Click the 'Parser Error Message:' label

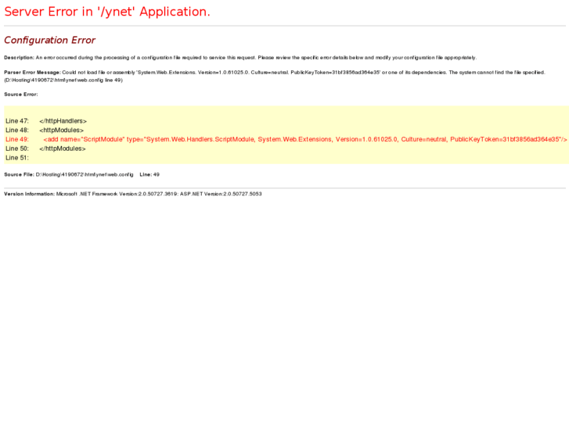(x=32, y=73)
